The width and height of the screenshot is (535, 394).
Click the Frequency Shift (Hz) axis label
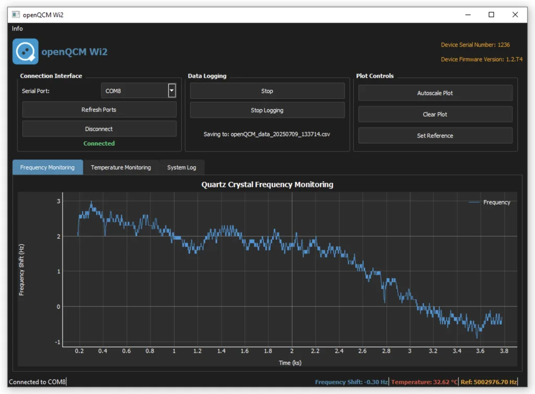tap(21, 270)
